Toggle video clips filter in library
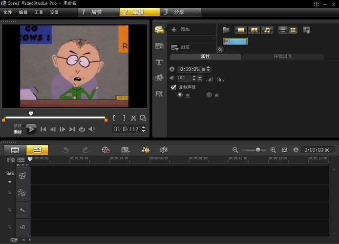 point(241,30)
